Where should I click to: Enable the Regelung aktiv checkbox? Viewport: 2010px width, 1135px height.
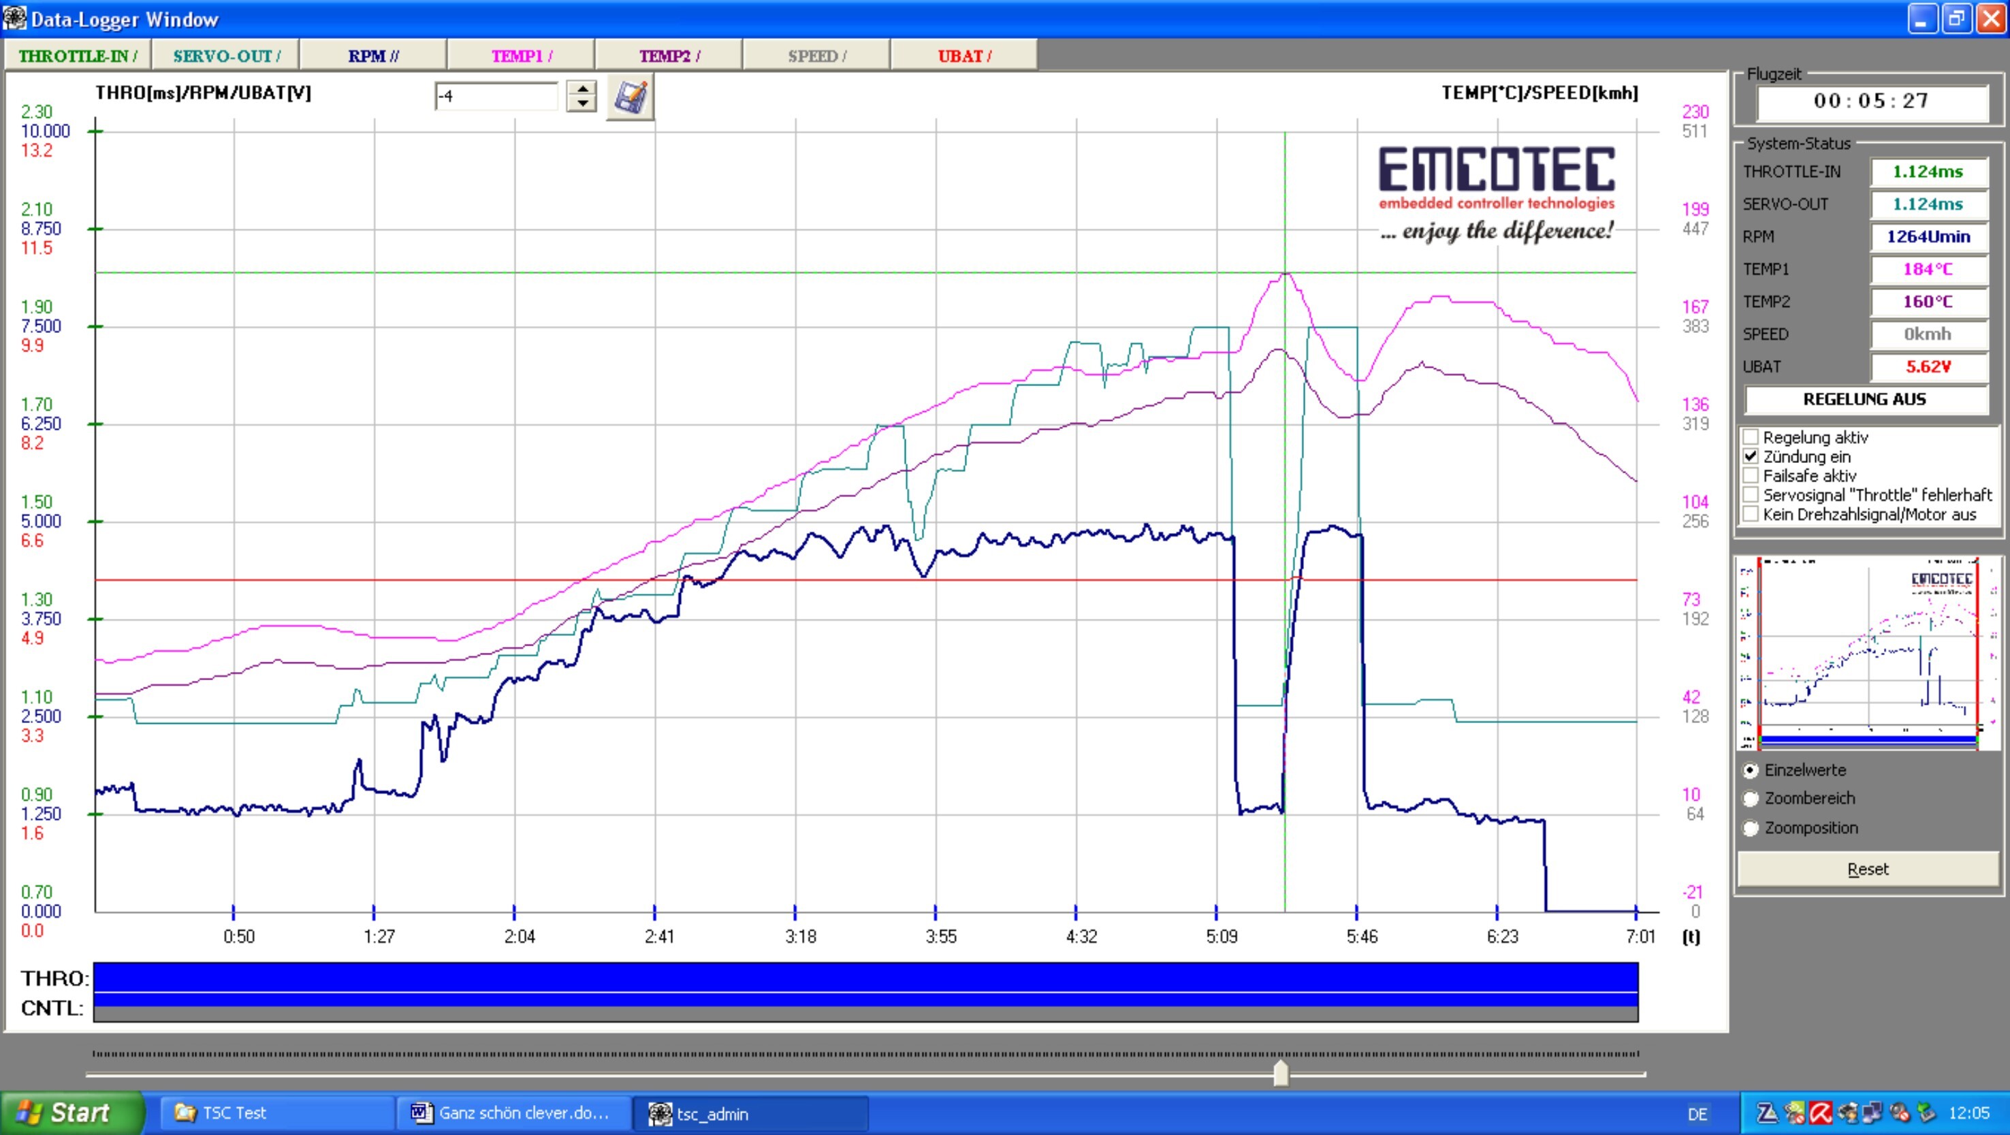(1751, 437)
